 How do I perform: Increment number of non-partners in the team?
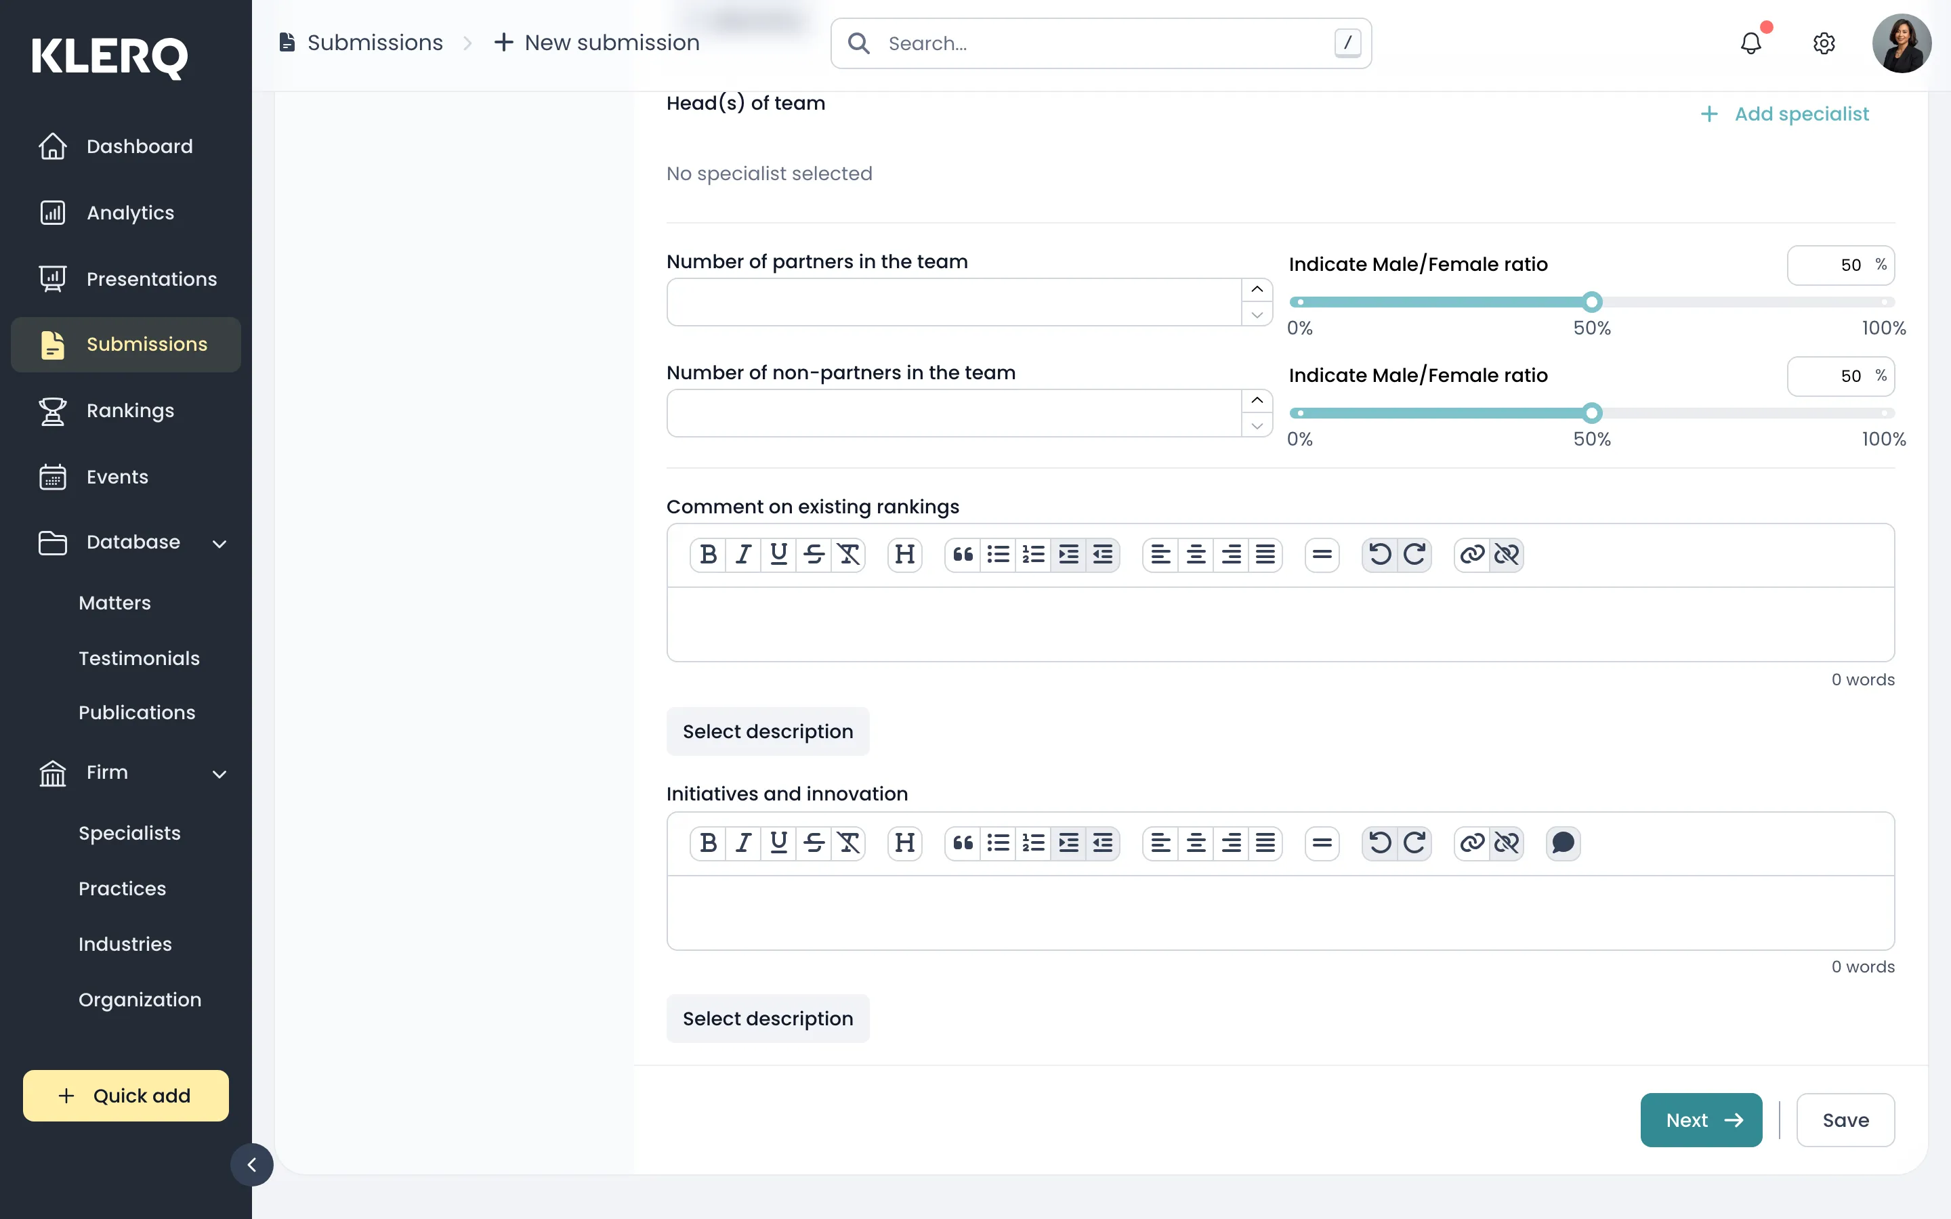tap(1257, 401)
